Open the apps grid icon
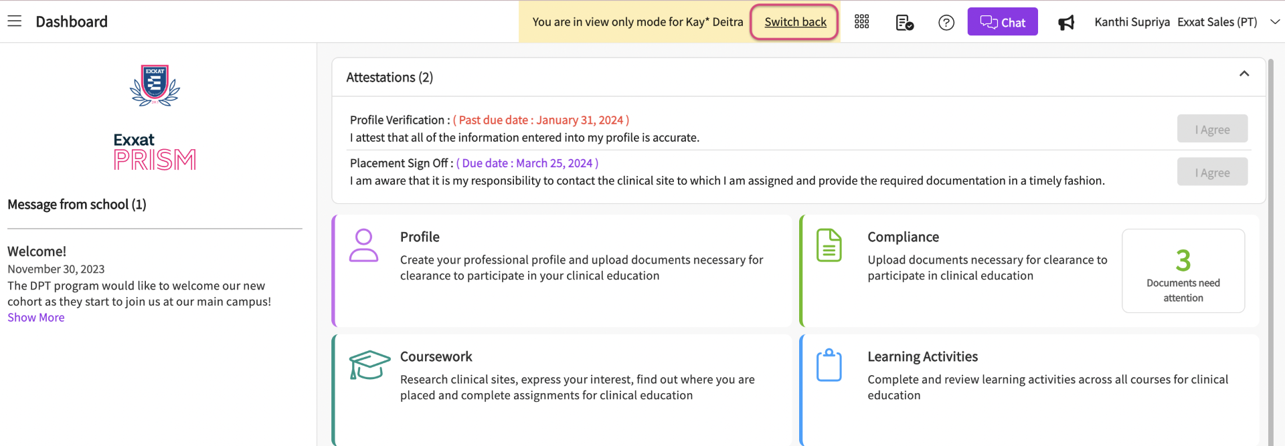The width and height of the screenshot is (1285, 446). click(x=861, y=22)
